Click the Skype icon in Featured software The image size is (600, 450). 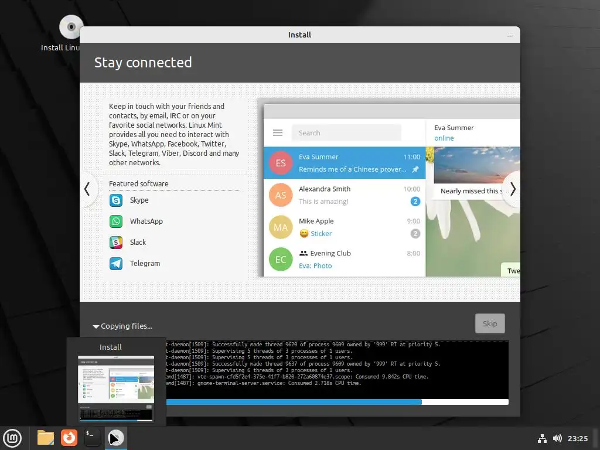116,200
